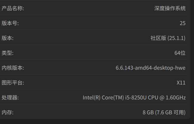
Task: Click the 版本号 label
Action: [x=10, y=23]
